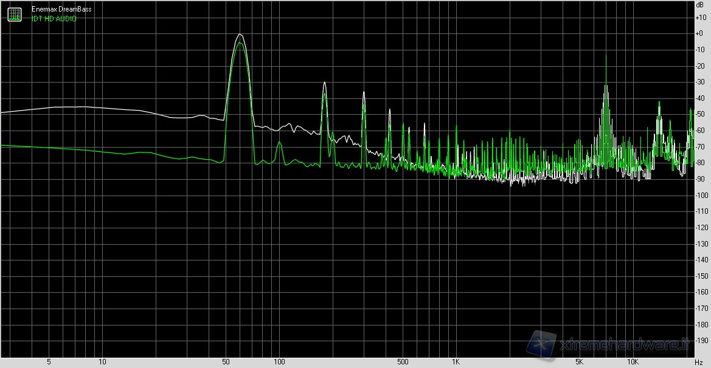The height and width of the screenshot is (368, 711).
Task: Click the 10 label on the frequency axis
Action: click(x=102, y=363)
